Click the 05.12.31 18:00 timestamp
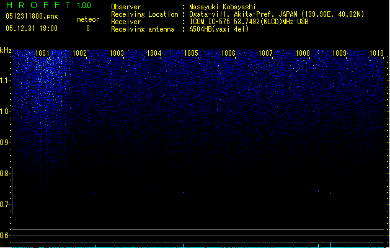The width and height of the screenshot is (390, 248). 32,29
